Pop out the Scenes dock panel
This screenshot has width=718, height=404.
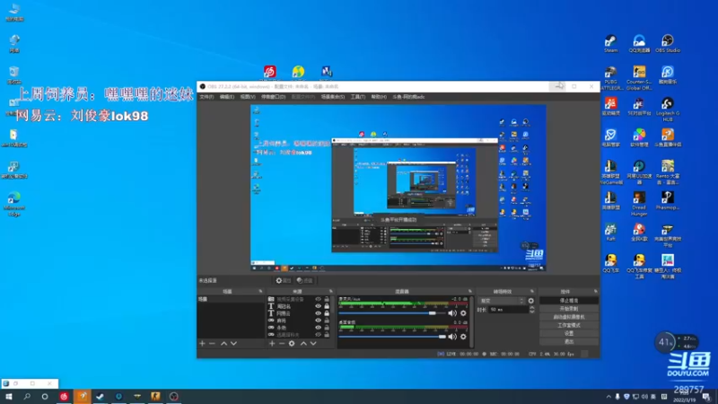(260, 291)
